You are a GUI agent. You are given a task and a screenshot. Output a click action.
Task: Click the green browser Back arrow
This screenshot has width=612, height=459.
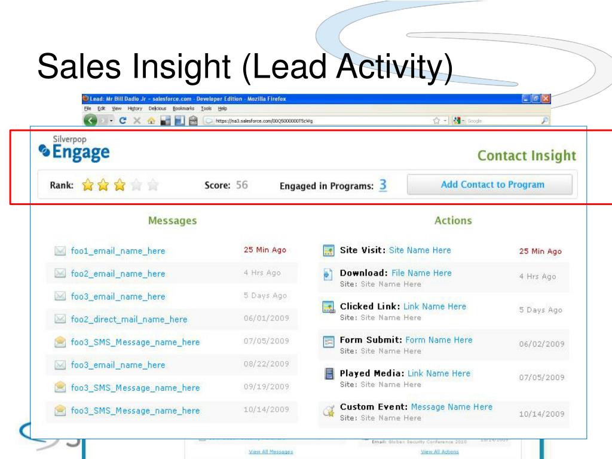click(90, 121)
